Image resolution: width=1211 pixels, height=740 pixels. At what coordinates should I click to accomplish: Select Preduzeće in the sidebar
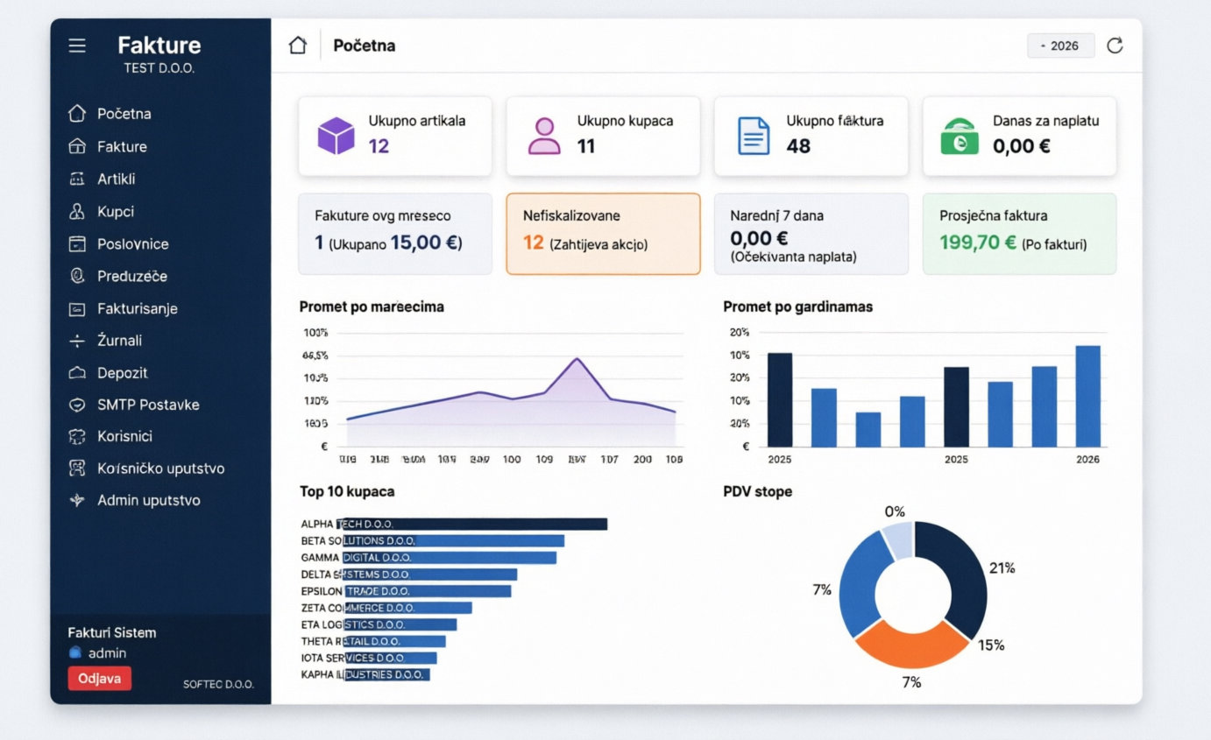pyautogui.click(x=132, y=276)
